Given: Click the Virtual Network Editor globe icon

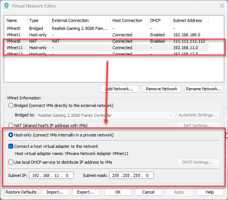Looking at the screenshot, I should point(6,6).
